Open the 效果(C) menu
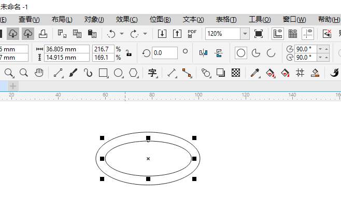341x222 pixels. click(126, 20)
